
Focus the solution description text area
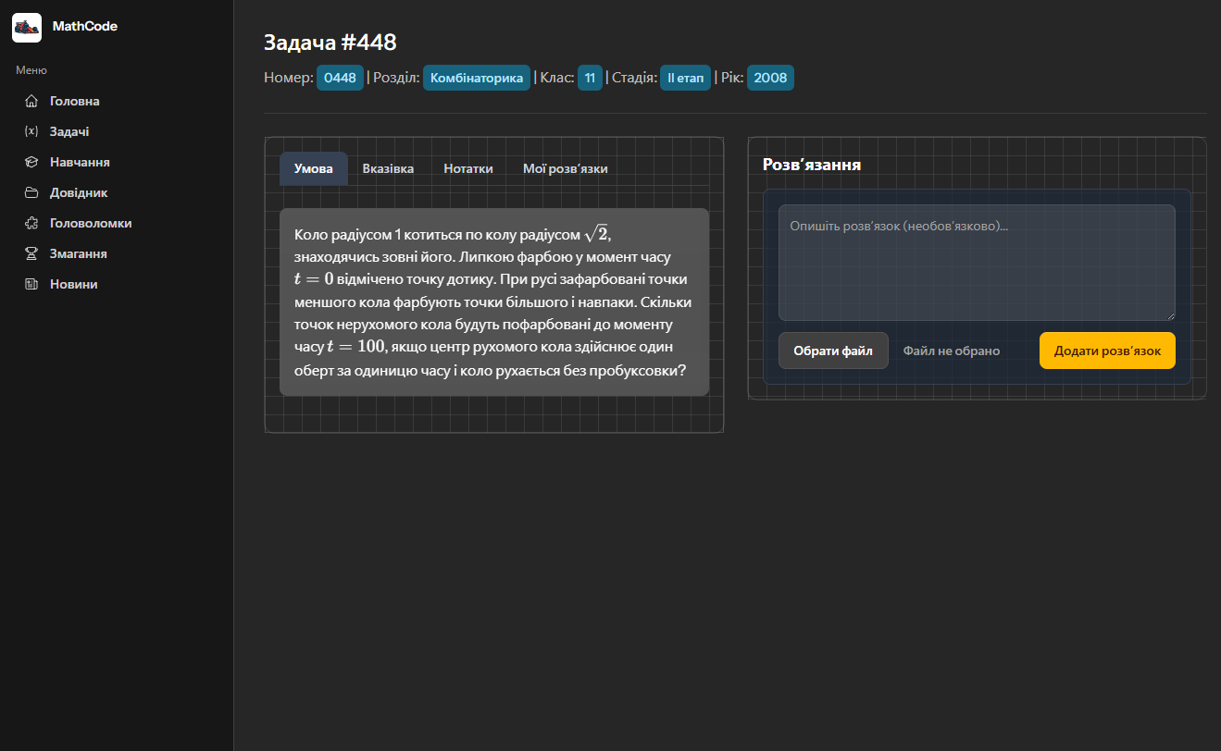tap(976, 263)
